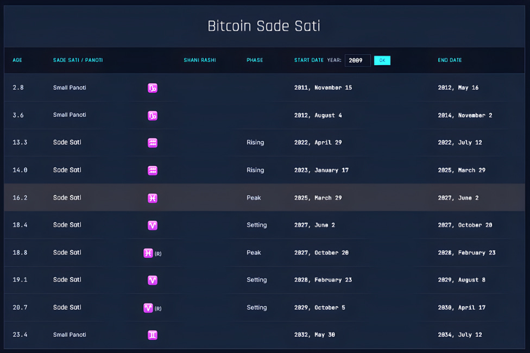Click end date 2025, March 29
Screen dimensions: 530x353
pyautogui.click(x=462, y=170)
